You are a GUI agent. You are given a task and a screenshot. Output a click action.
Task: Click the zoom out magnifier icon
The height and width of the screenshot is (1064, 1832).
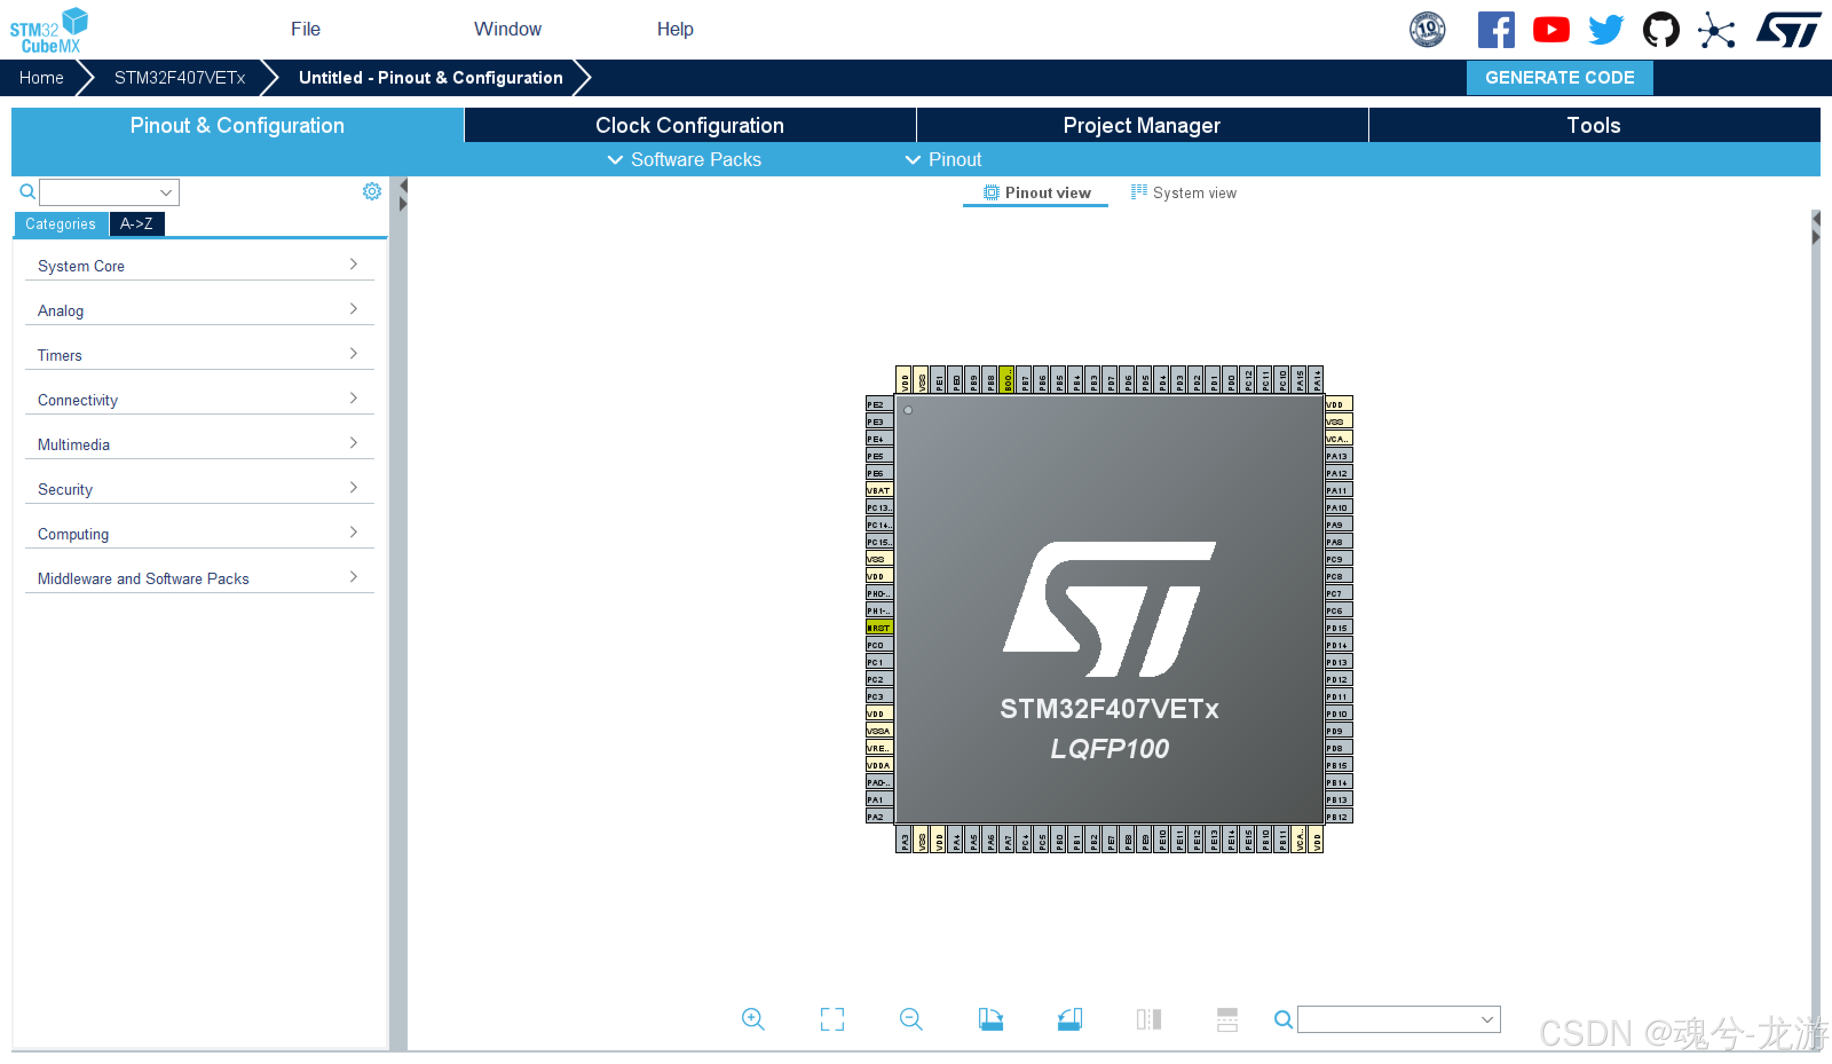click(910, 1019)
